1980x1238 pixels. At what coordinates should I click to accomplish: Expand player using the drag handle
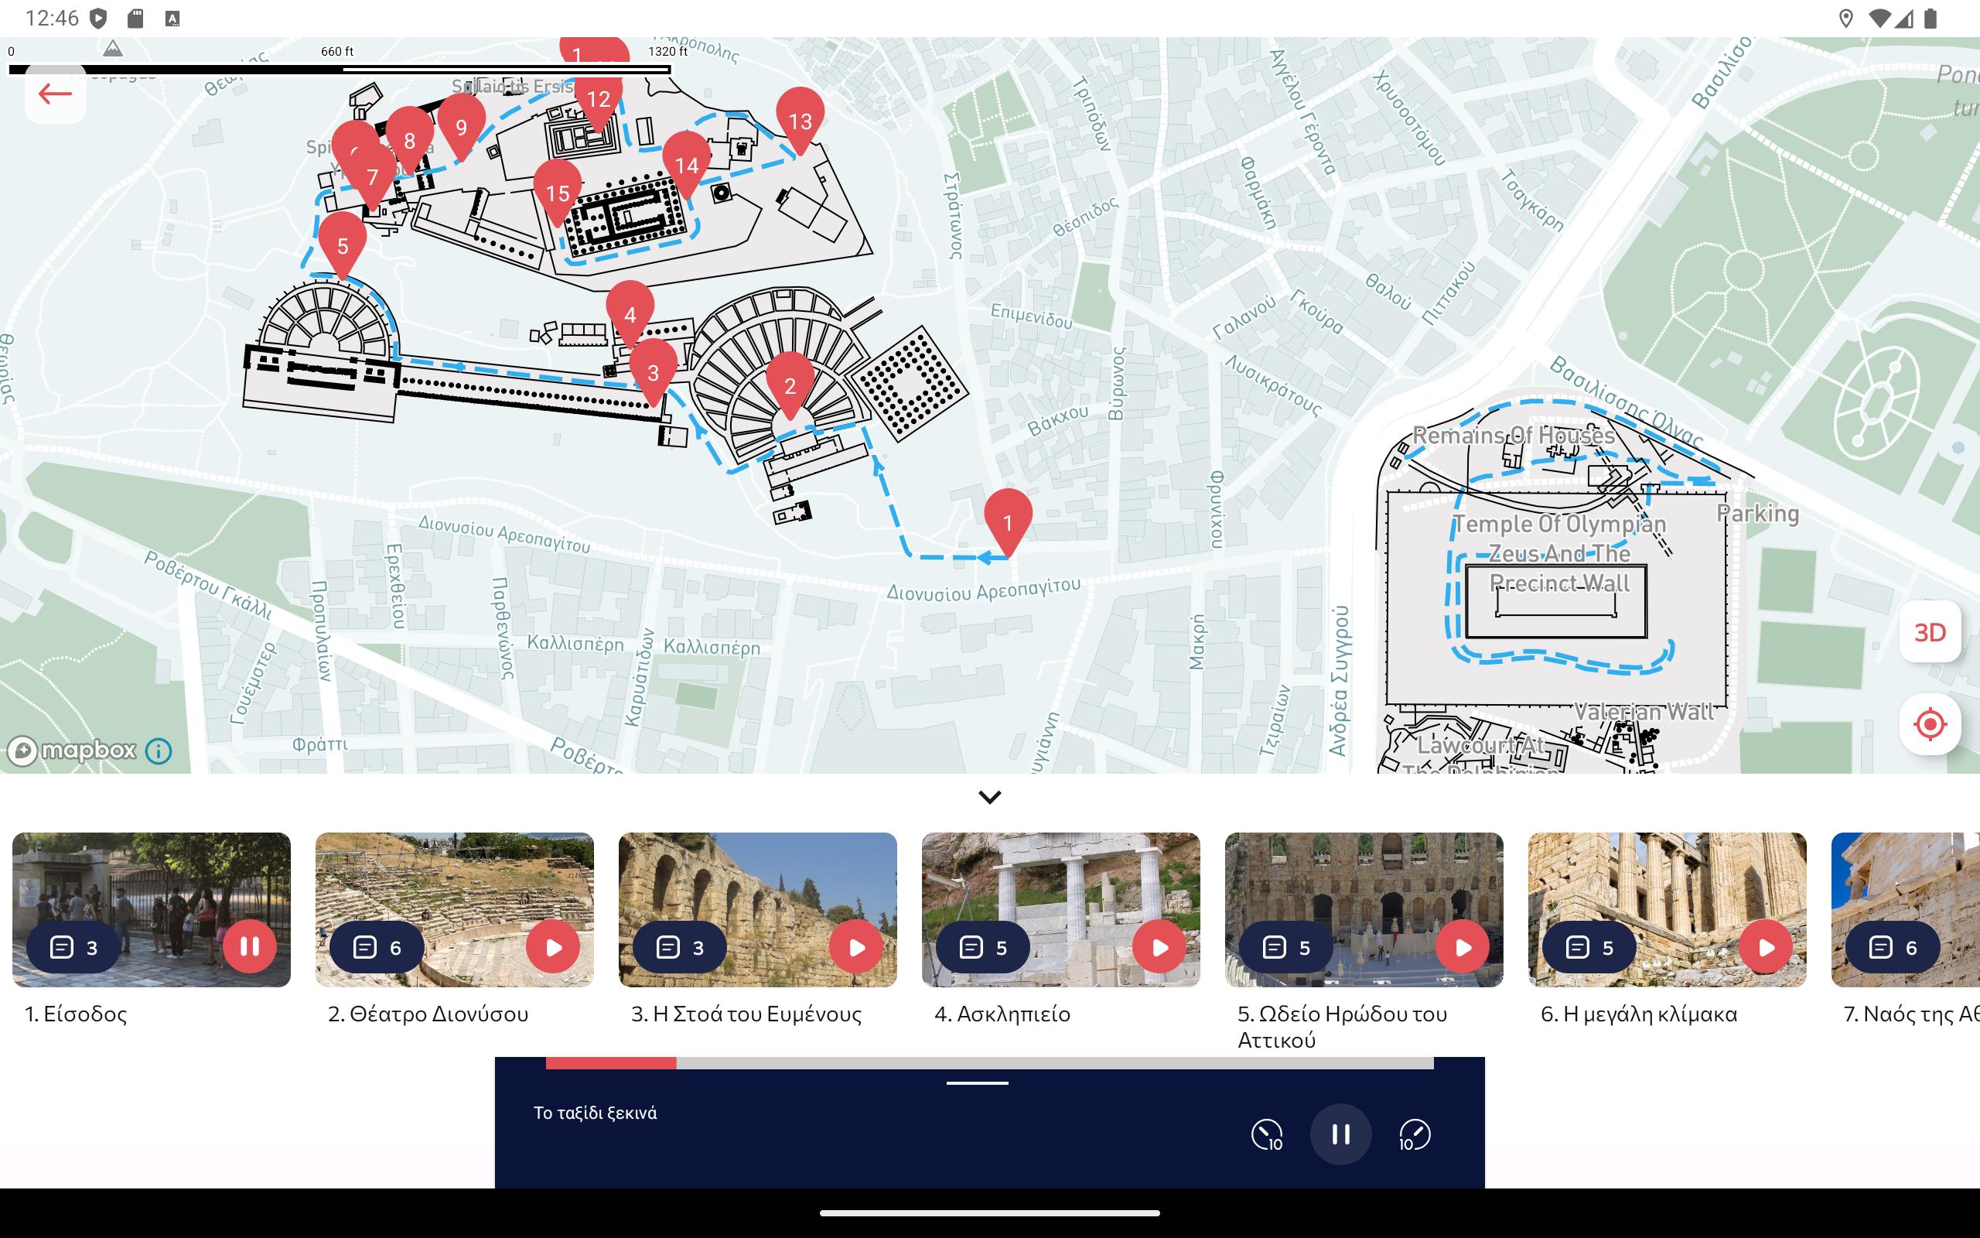point(977,1082)
